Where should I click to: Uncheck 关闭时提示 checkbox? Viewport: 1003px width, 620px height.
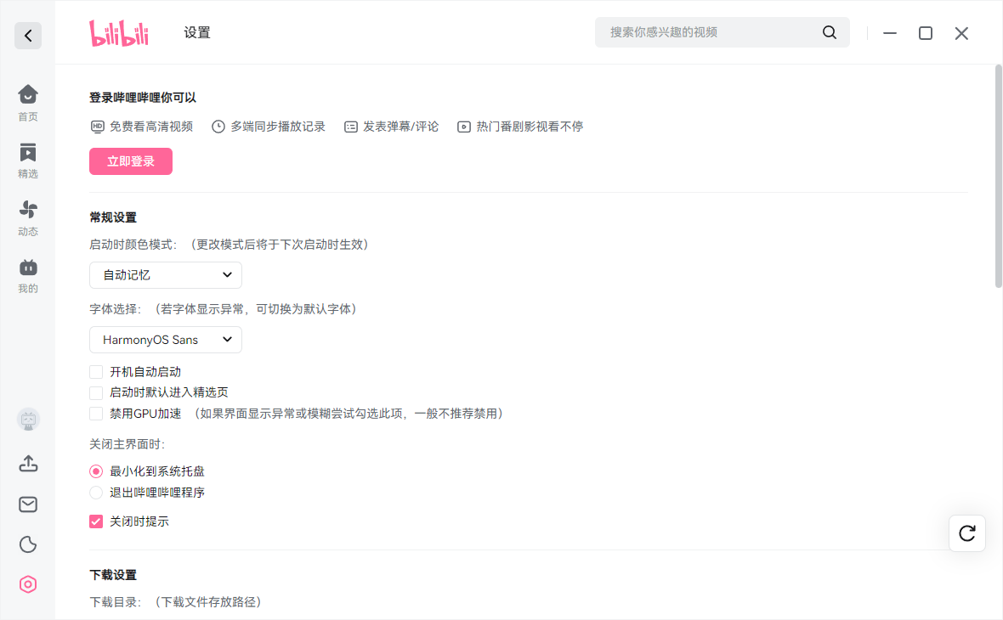[96, 521]
